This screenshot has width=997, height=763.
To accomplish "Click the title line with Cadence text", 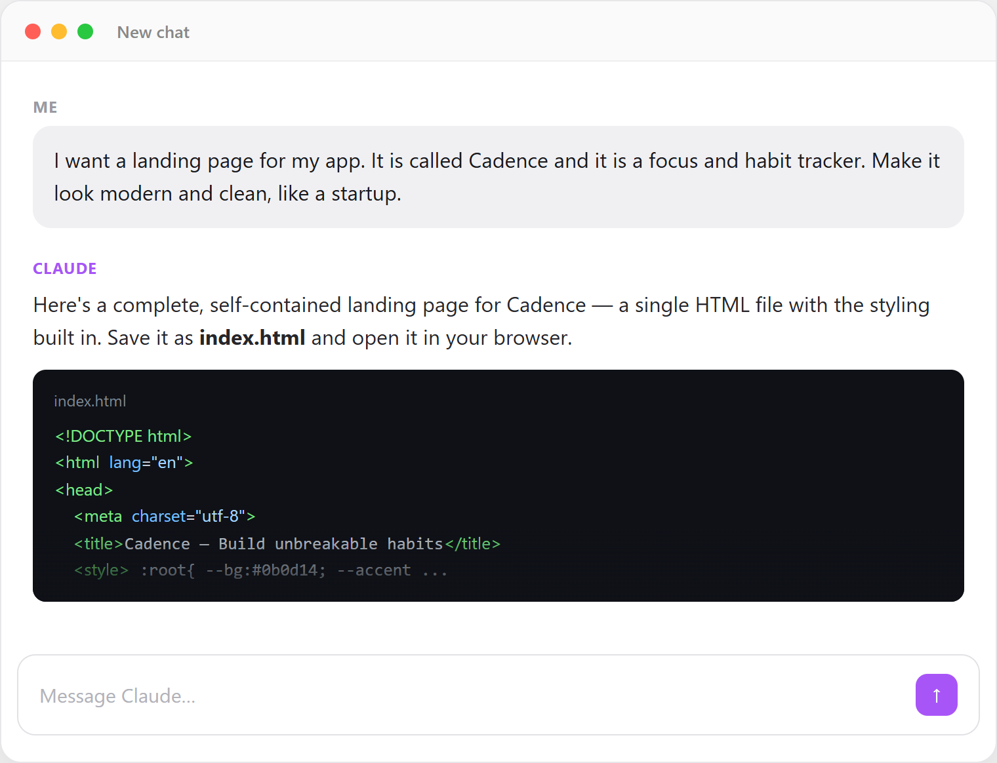I will (x=287, y=543).
